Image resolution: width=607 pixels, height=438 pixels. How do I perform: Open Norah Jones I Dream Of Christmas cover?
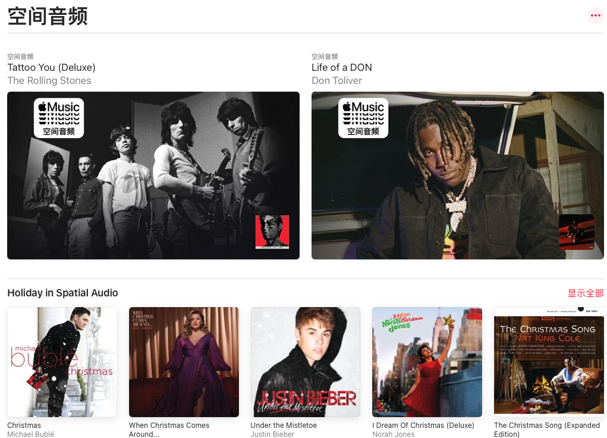[x=427, y=362]
